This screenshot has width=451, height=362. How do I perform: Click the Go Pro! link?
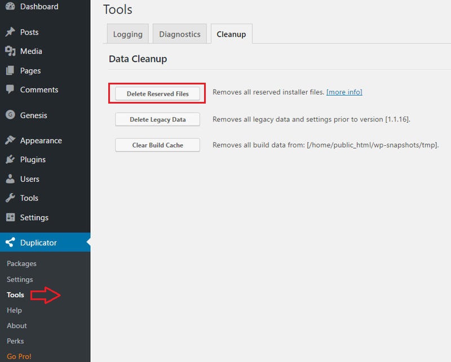[x=19, y=356]
